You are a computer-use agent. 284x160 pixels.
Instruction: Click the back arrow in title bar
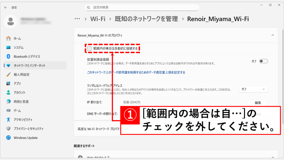click(x=6, y=7)
